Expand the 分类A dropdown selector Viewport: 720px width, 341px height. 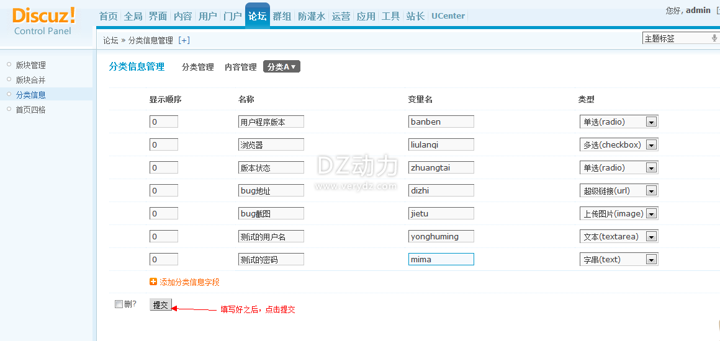coord(282,67)
